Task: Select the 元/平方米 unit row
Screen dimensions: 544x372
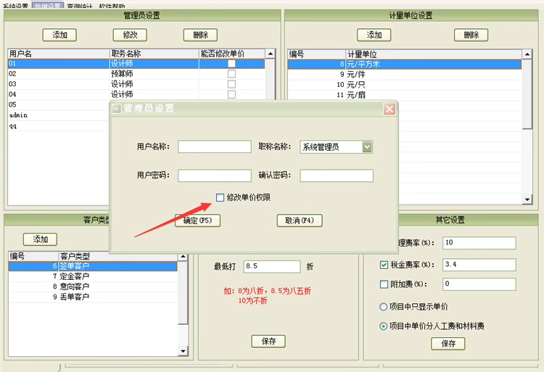Action: tap(405, 64)
